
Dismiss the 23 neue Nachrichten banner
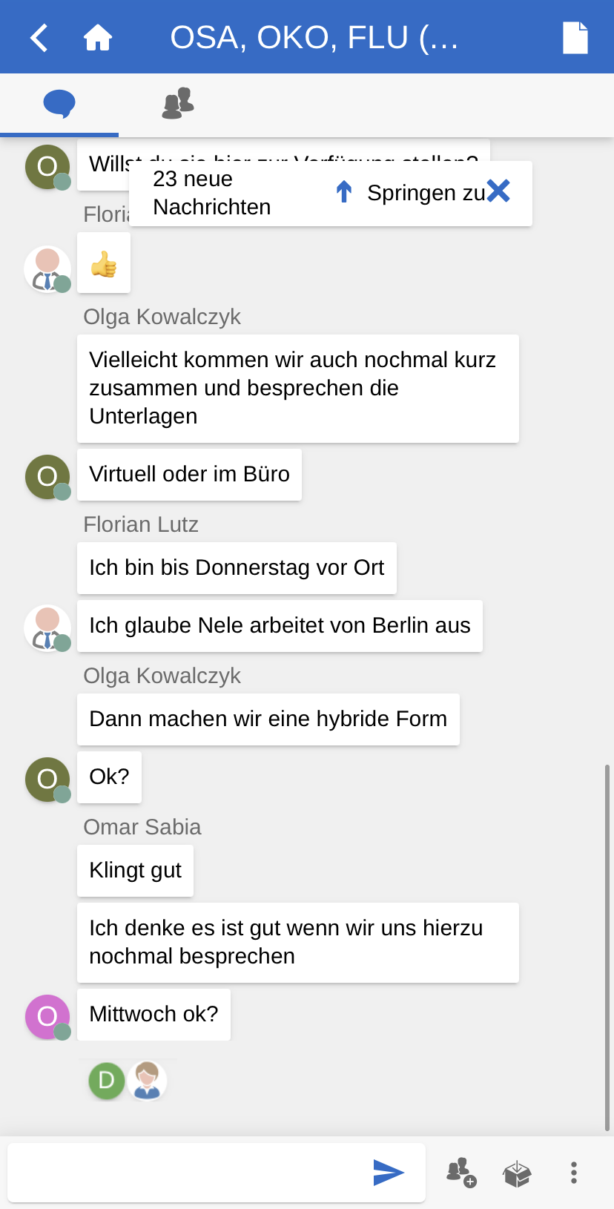point(499,191)
